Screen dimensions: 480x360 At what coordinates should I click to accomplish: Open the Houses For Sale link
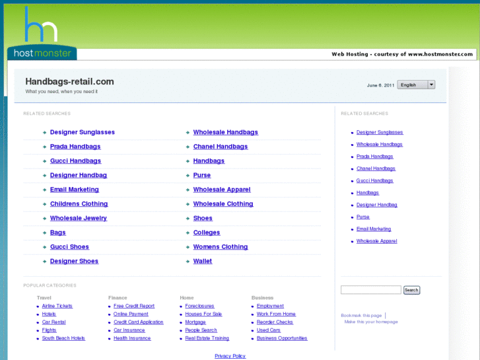pos(203,314)
